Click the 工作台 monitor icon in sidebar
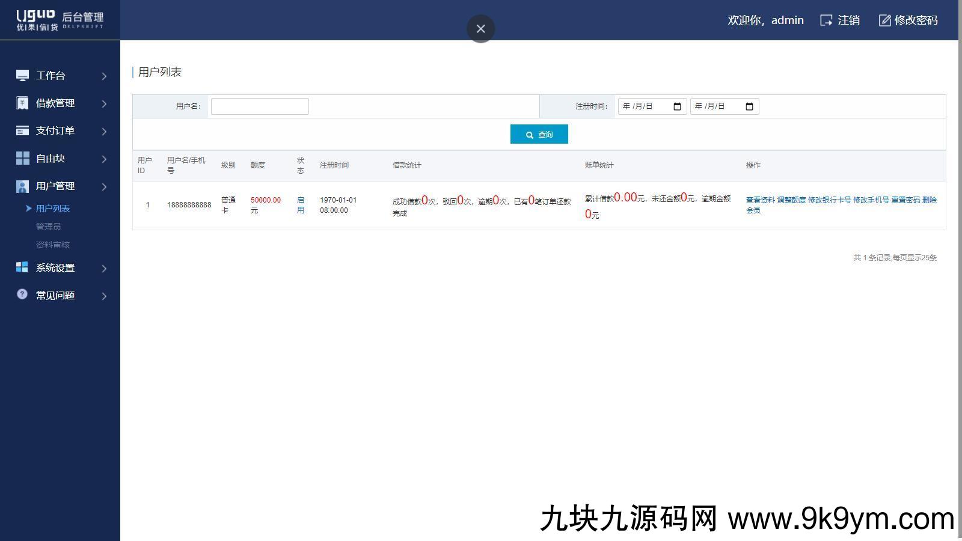Viewport: 962px width, 541px height. (22, 75)
